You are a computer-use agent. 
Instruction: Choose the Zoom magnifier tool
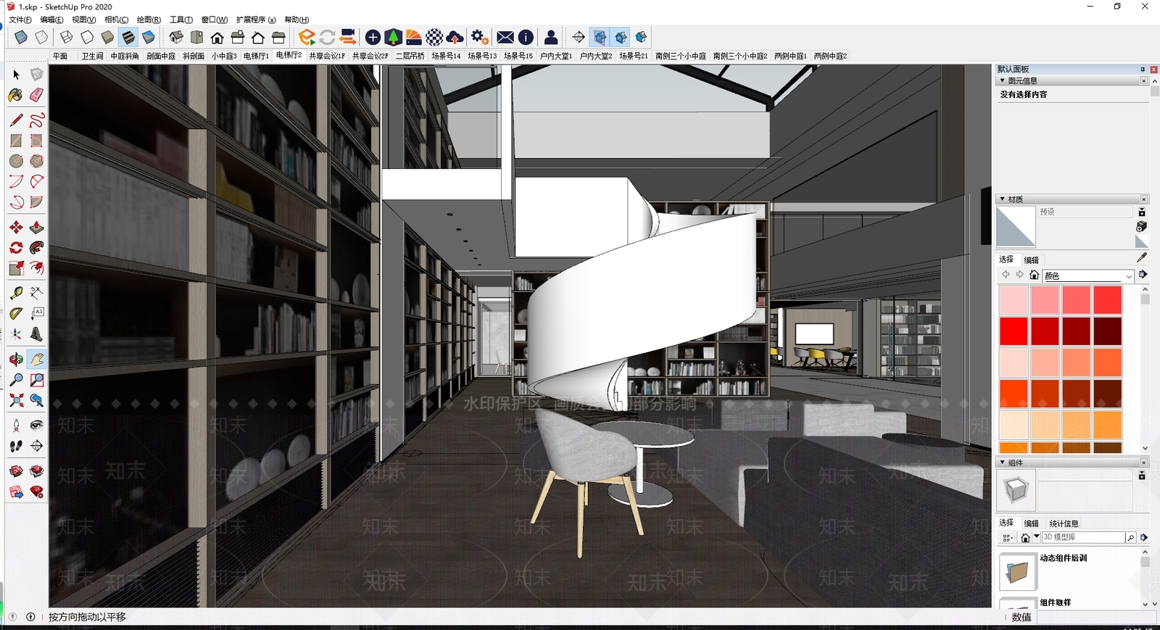(x=16, y=379)
